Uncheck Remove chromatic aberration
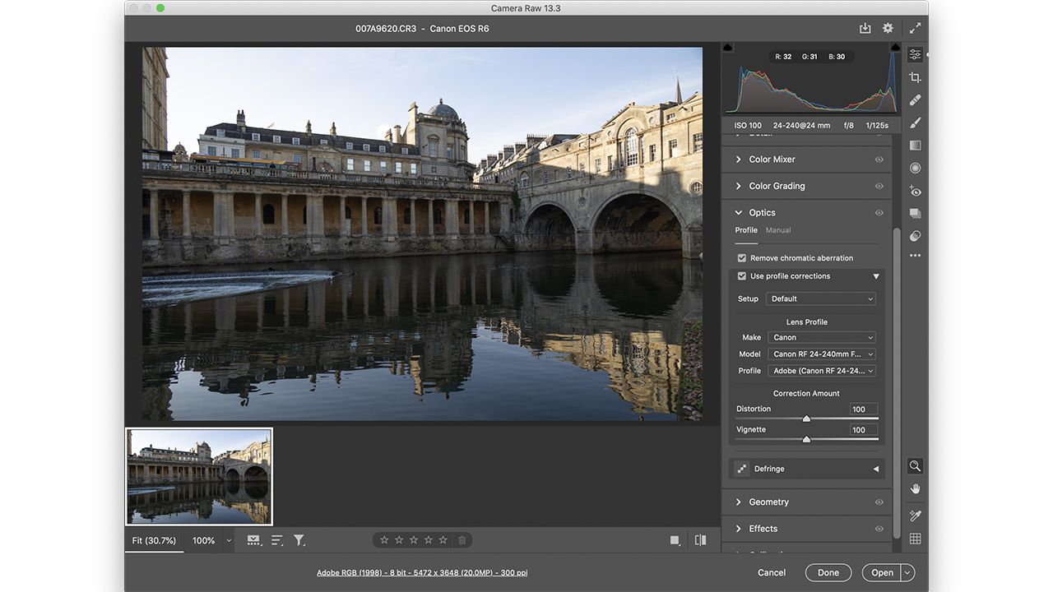1053x592 pixels. pyautogui.click(x=741, y=258)
